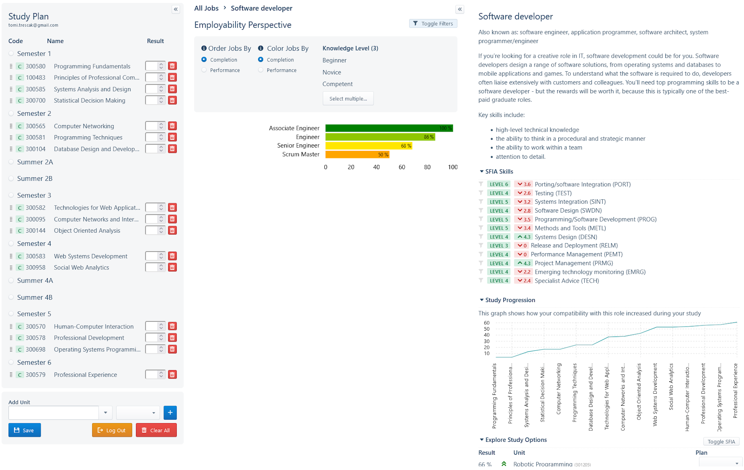Select Performance under Order Jobs By
The width and height of the screenshot is (744, 470).
[204, 70]
